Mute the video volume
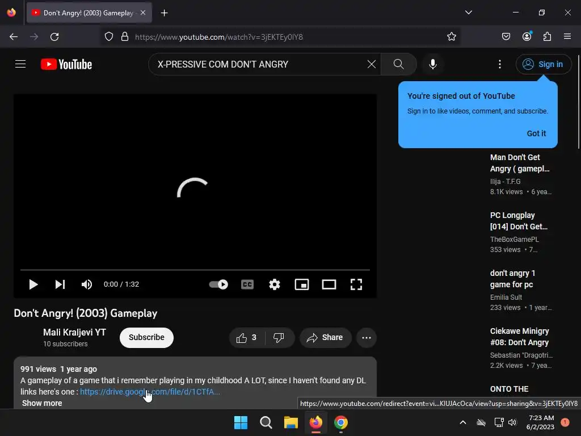Screen dimensions: 581x436 click(86, 284)
